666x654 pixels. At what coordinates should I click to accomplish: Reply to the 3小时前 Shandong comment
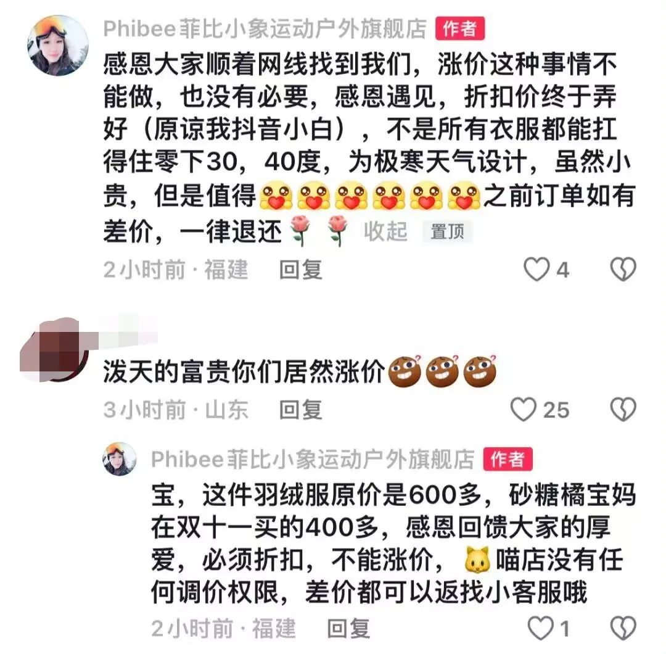[x=301, y=410]
